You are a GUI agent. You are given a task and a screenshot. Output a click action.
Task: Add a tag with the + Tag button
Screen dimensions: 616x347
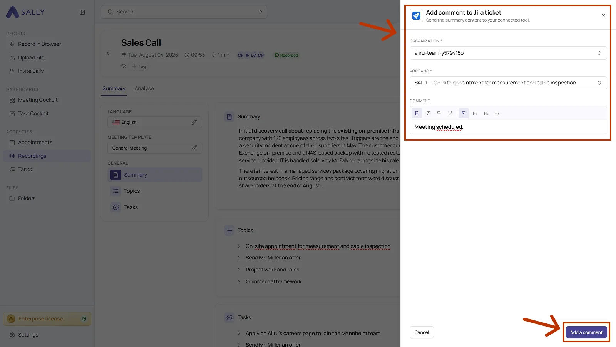[x=139, y=66]
